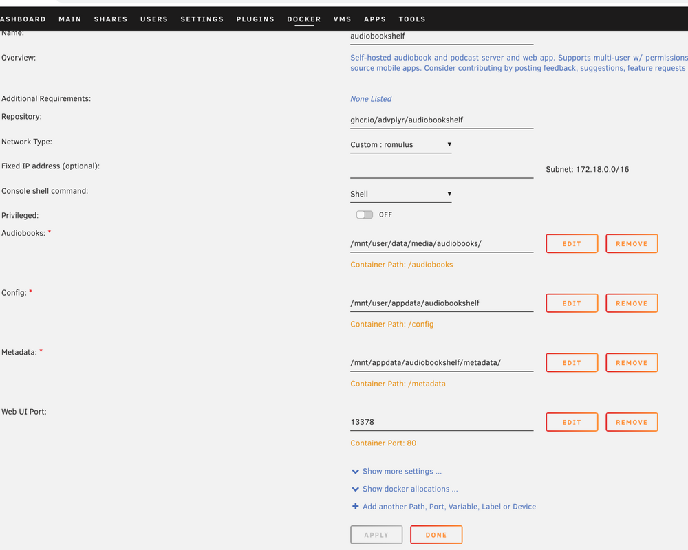This screenshot has width=688, height=550.
Task: Switch to the Main tab
Action: 70,19
